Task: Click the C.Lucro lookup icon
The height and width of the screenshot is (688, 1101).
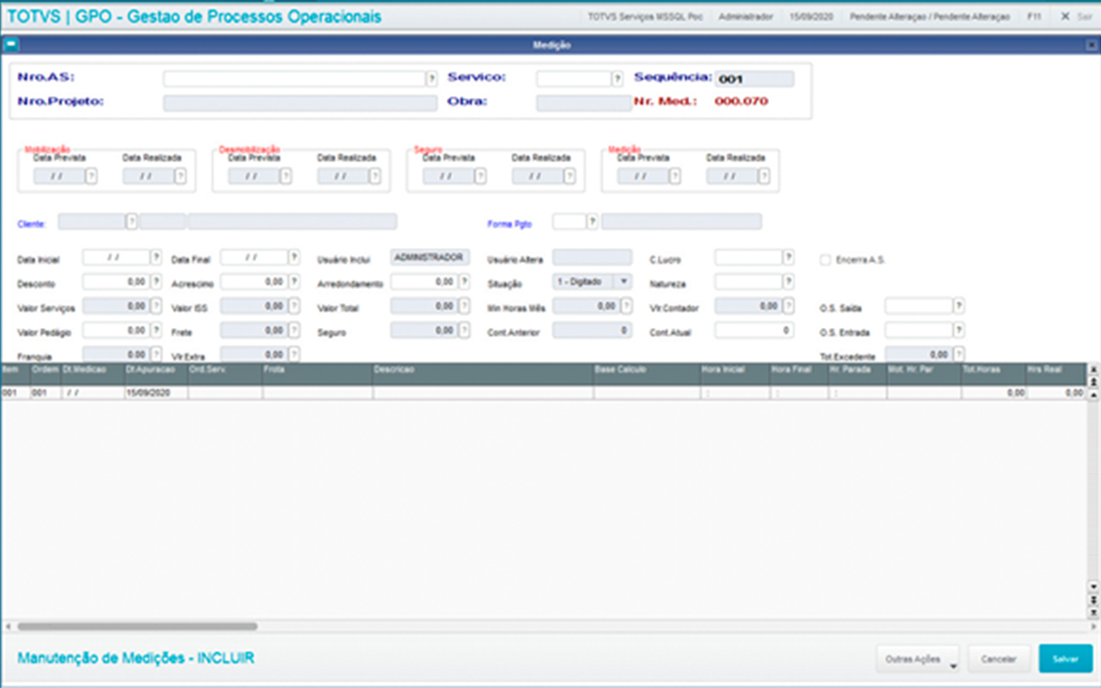Action: [788, 257]
